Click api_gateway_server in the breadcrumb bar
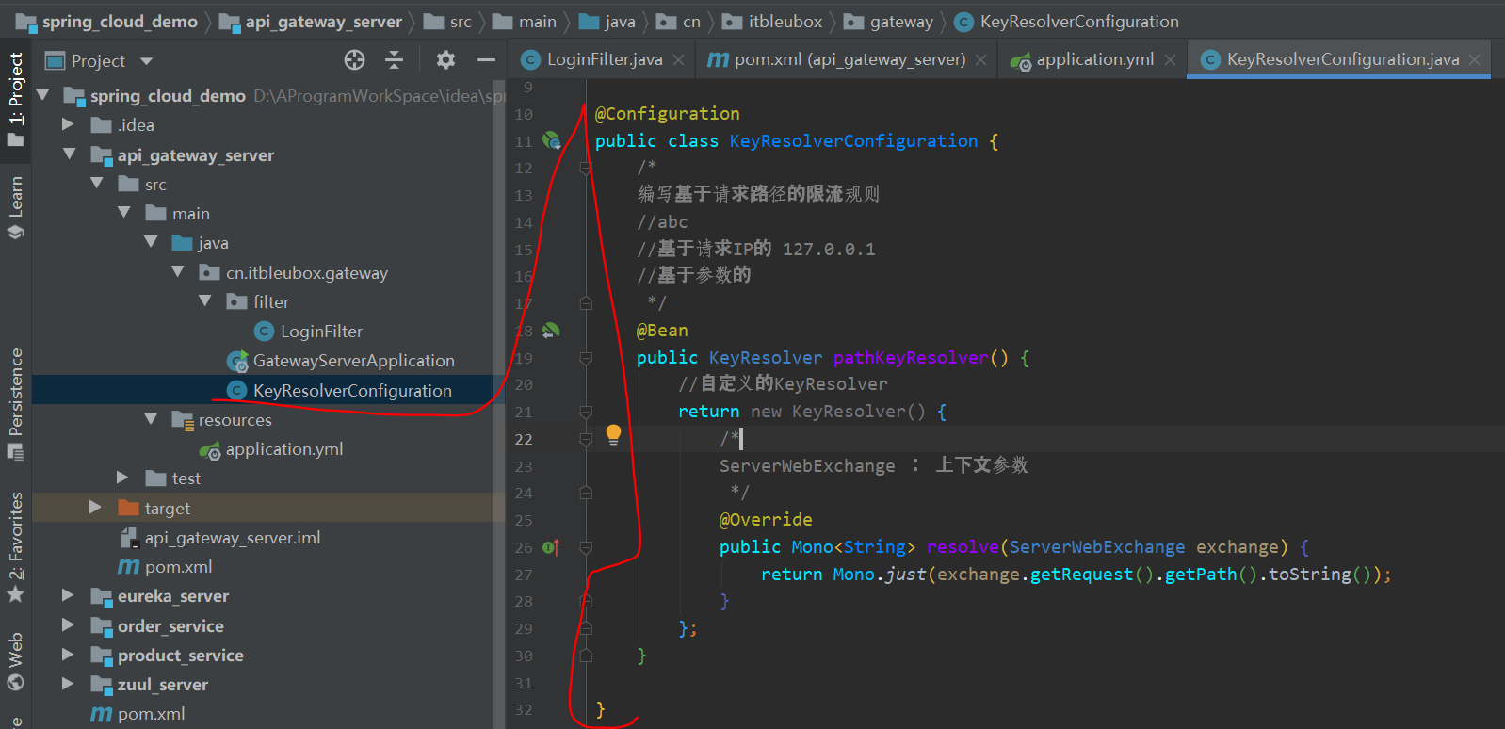The height and width of the screenshot is (729, 1505). click(311, 21)
